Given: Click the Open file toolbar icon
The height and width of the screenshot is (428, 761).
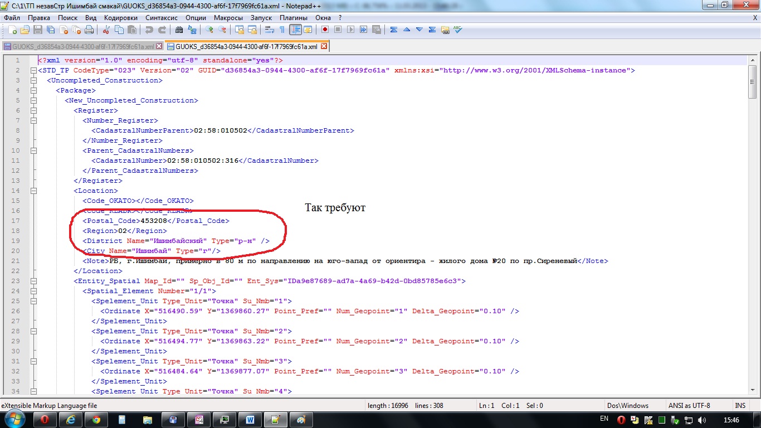Looking at the screenshot, I should coord(25,30).
